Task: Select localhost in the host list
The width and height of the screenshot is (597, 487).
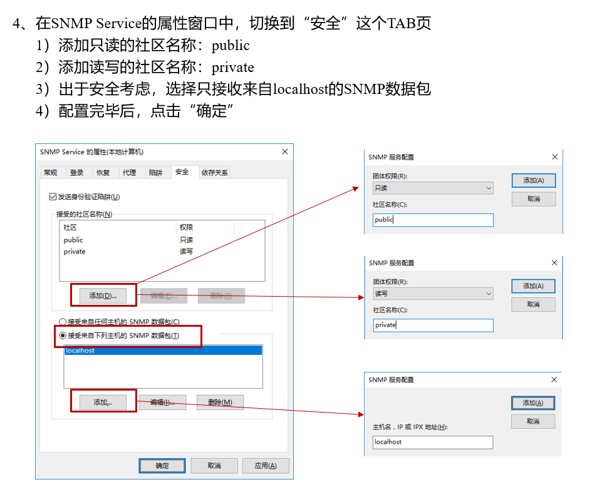Action: coord(163,351)
